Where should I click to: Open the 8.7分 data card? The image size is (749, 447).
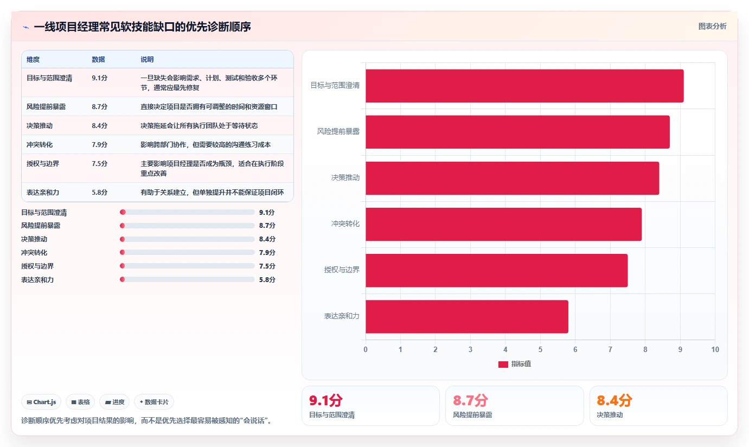click(x=515, y=406)
